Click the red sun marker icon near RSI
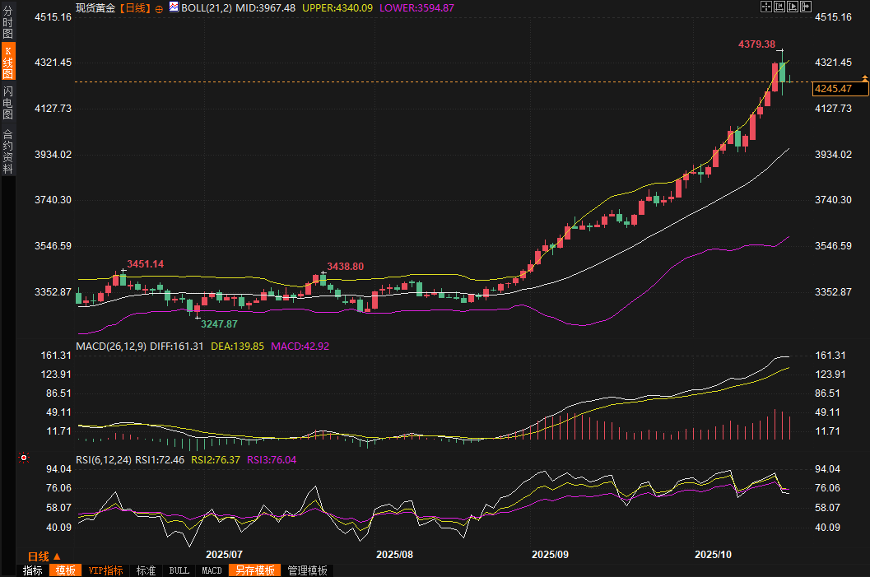 (24, 458)
